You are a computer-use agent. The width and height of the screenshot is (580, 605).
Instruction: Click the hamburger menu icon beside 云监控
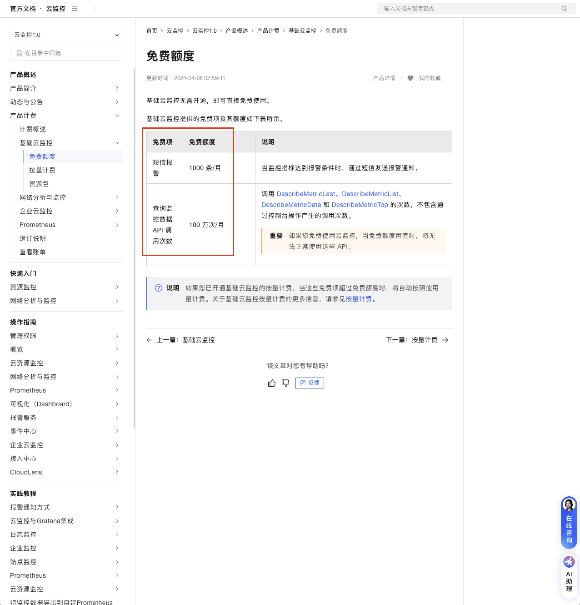[75, 9]
